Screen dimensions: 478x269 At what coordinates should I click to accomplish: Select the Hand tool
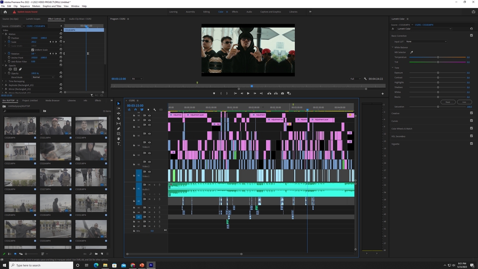pos(119,139)
